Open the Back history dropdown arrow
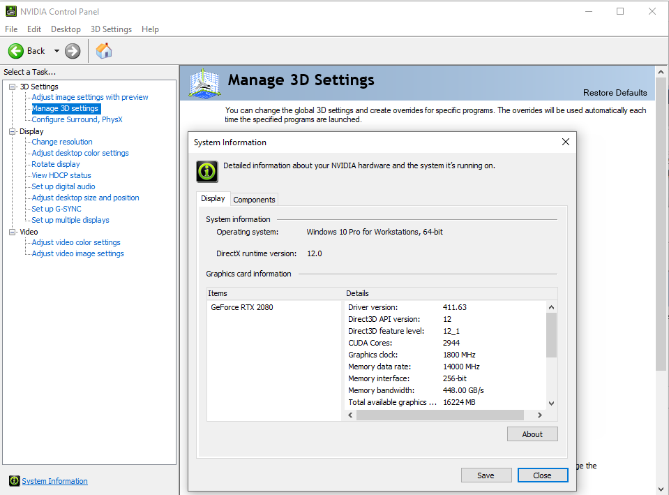The width and height of the screenshot is (669, 495). pos(57,51)
